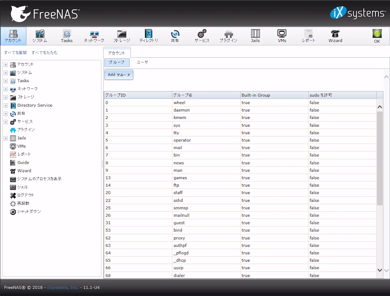
Task: Open シェル in the sidebar tree
Action: coord(19,187)
